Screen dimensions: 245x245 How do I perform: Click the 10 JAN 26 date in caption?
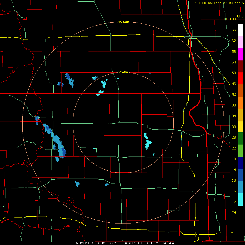point(149,243)
